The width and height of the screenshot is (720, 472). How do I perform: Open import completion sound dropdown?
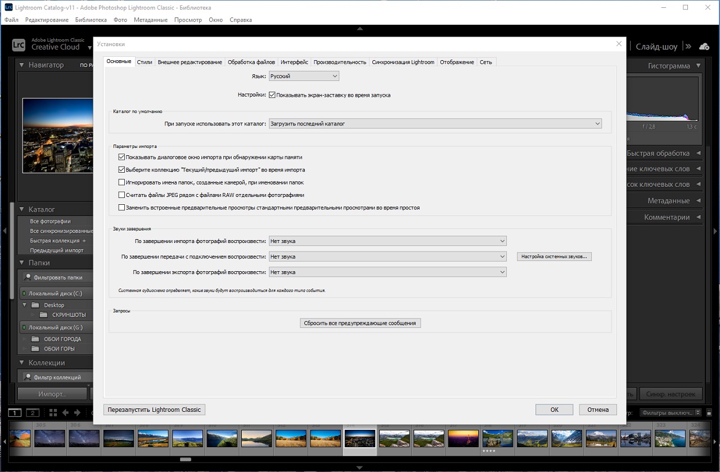(x=388, y=241)
